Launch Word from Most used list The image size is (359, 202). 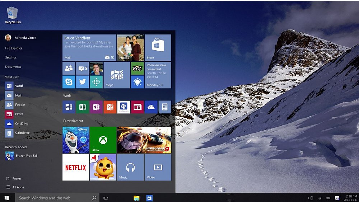(x=14, y=86)
